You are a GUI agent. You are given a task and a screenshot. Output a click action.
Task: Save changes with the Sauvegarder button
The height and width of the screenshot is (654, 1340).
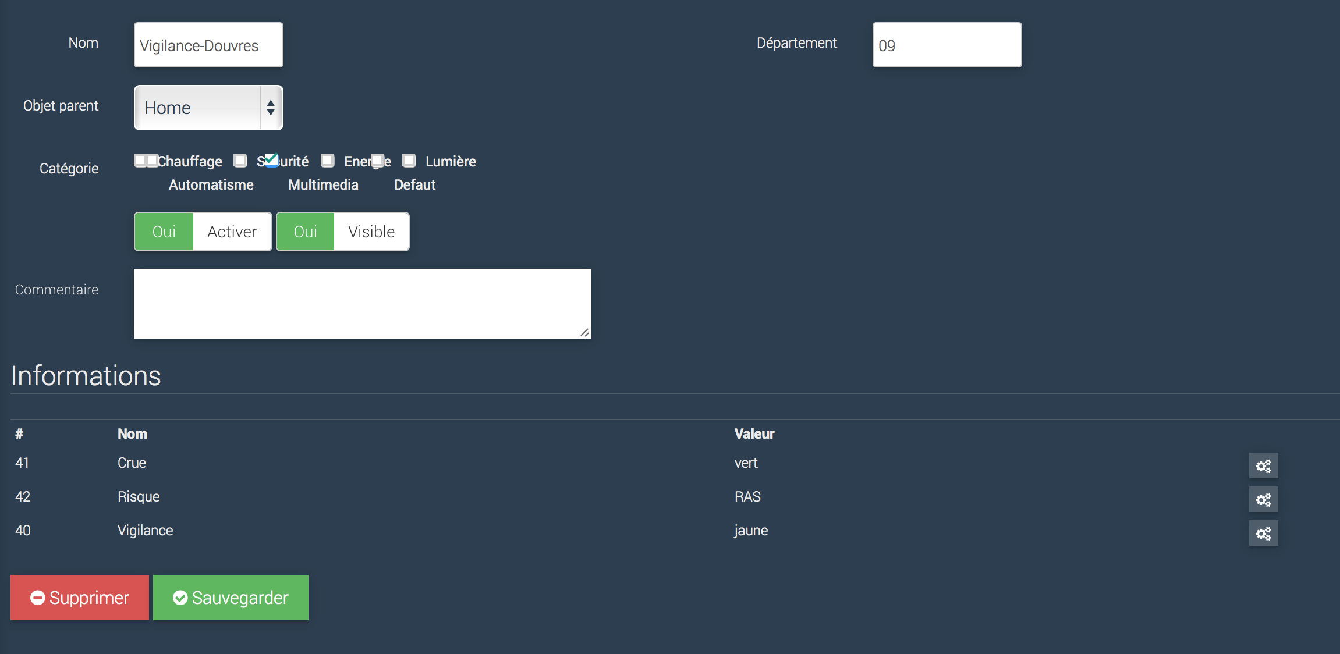(x=231, y=598)
